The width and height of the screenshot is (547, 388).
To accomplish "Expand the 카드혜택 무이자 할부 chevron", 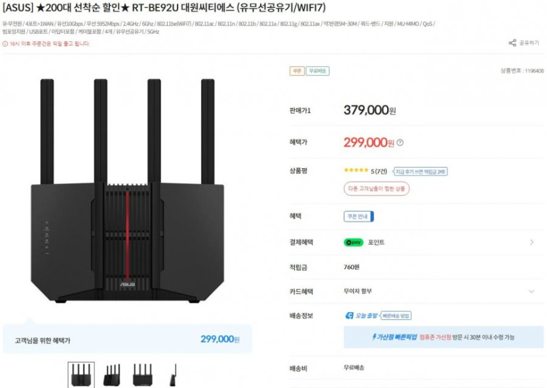I will [x=531, y=291].
